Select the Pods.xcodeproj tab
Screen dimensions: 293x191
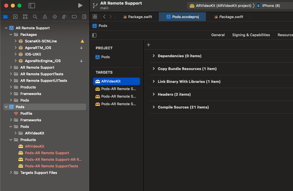point(183,17)
